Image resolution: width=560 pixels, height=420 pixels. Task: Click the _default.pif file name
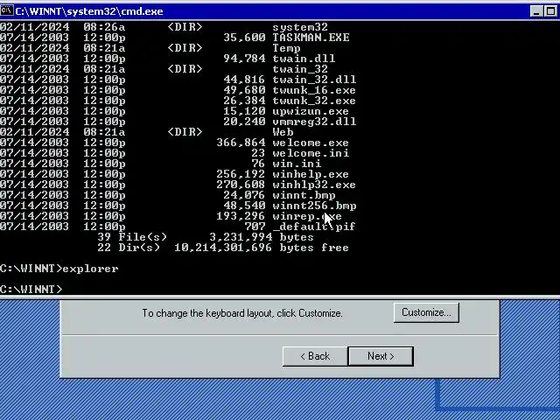click(x=314, y=227)
